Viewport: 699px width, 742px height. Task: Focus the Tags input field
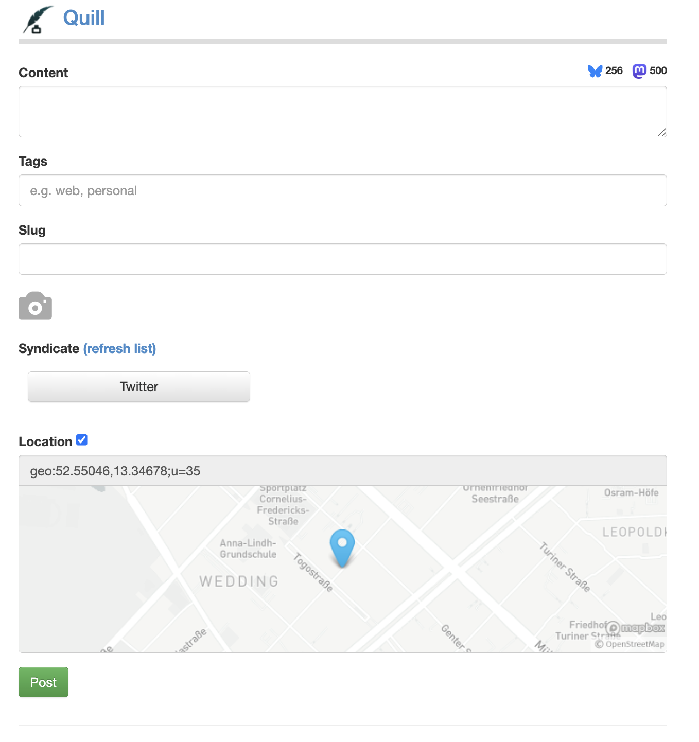click(x=342, y=191)
